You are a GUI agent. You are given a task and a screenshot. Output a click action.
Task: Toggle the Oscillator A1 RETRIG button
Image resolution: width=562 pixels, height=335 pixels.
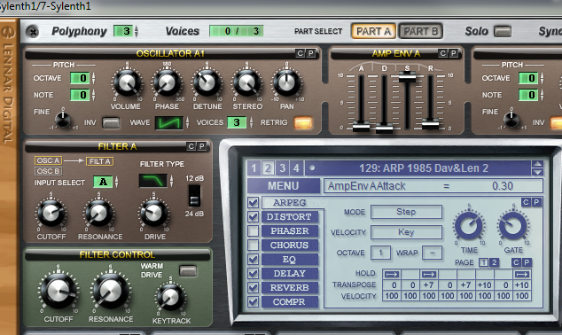coord(303,123)
